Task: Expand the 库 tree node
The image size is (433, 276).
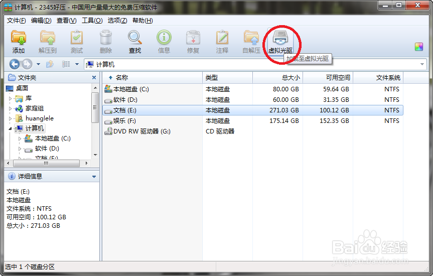Action: 10,98
